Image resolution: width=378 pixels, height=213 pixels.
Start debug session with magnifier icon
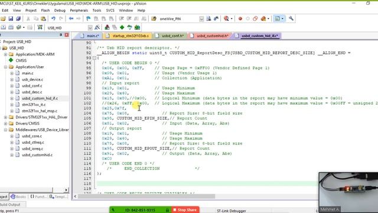[x=226, y=18]
